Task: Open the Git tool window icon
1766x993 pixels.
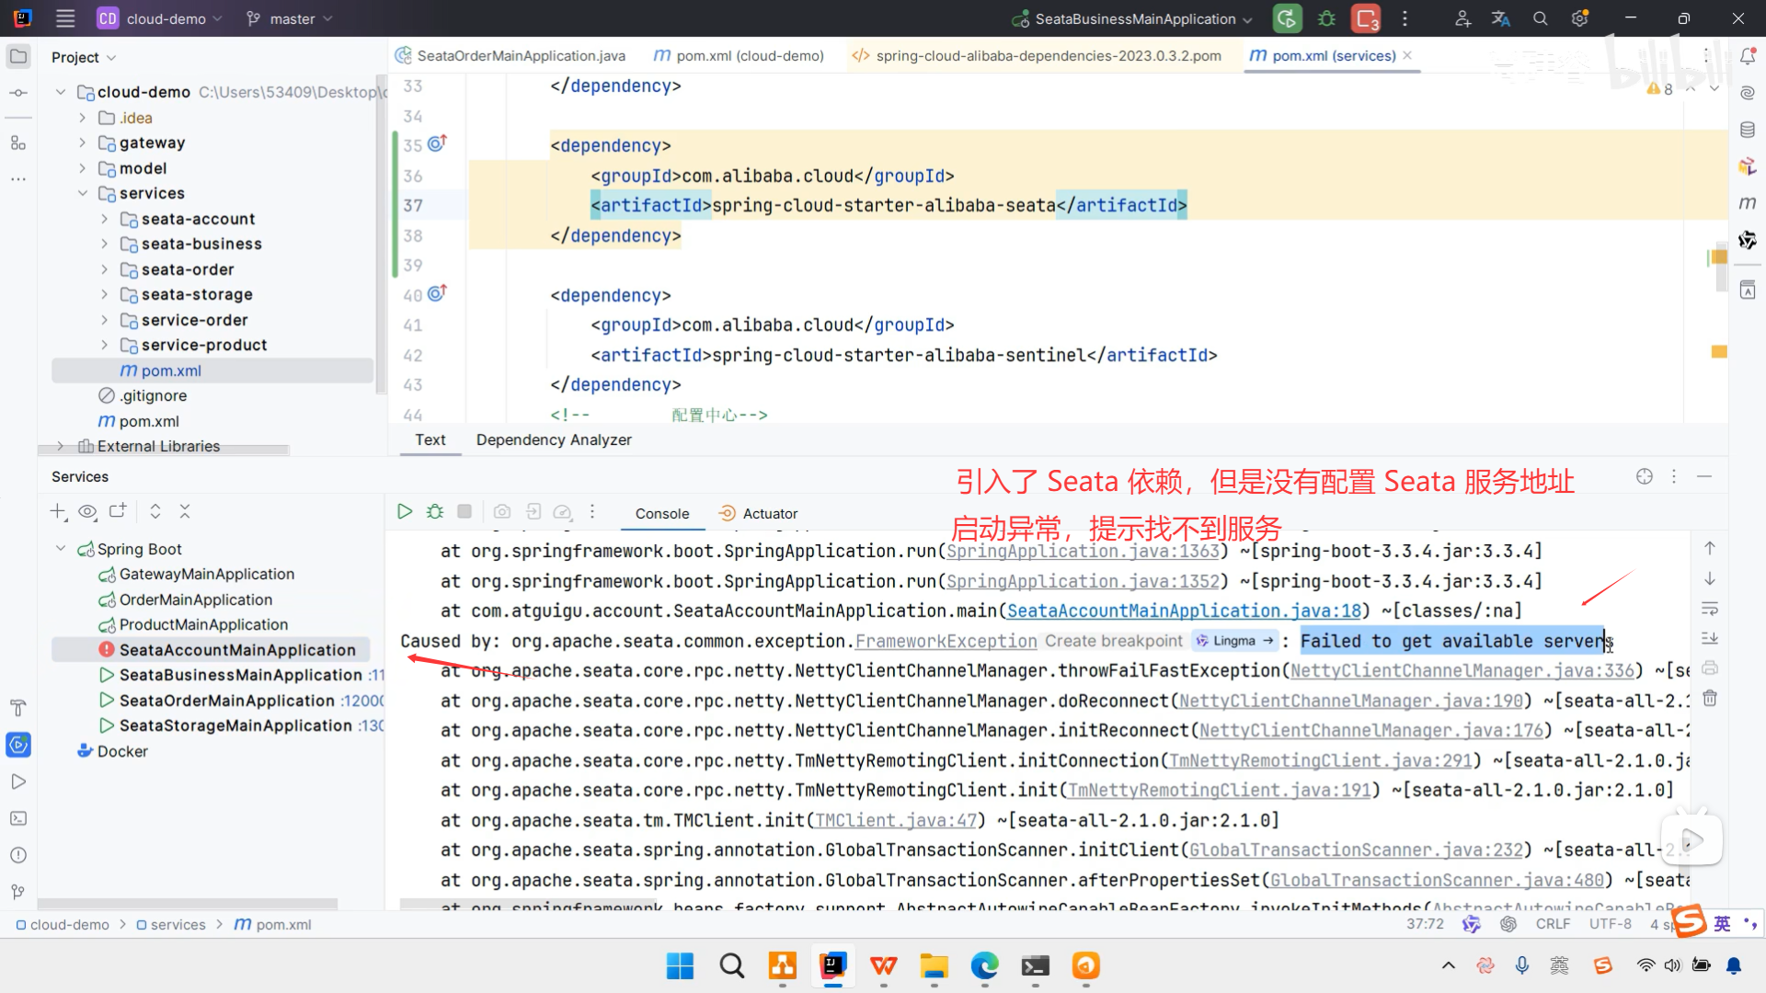Action: click(x=17, y=892)
